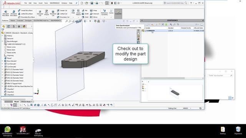Image resolution: width=246 pixels, height=138 pixels.
Task: Open the Insert menu
Action: [x=40, y=3]
